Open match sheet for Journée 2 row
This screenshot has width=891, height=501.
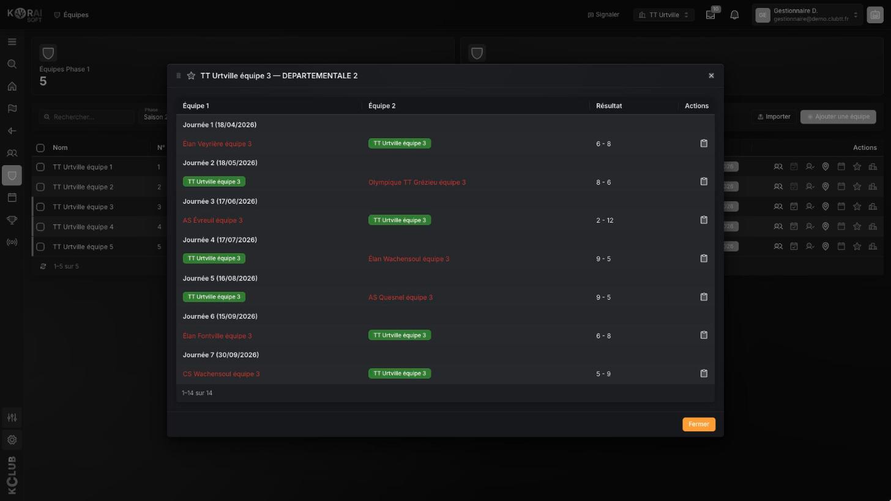point(704,182)
